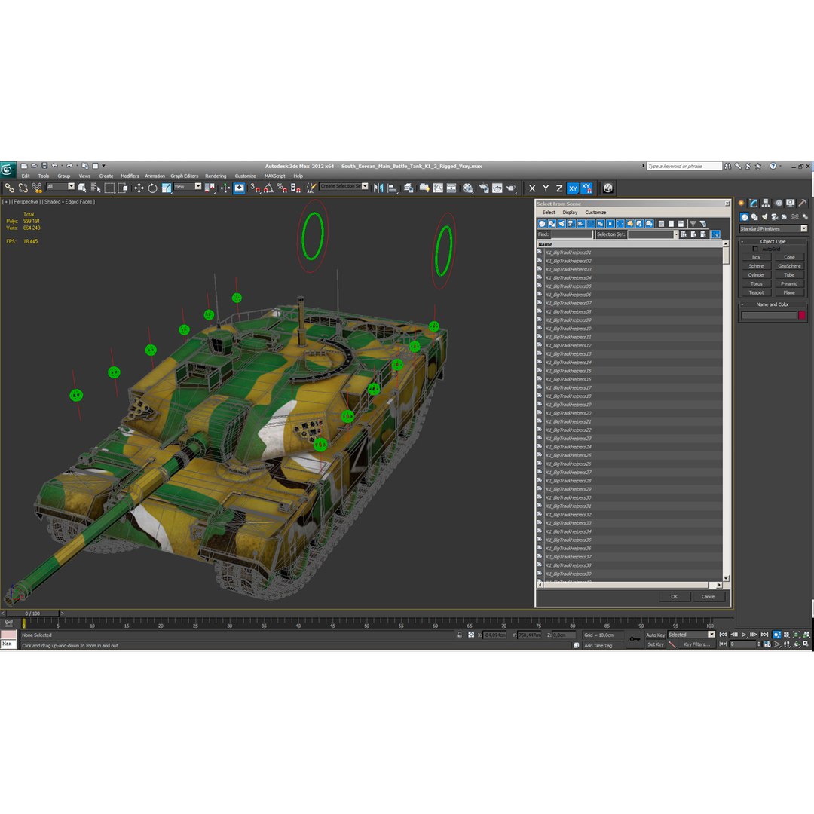Click Go to End playback button
This screenshot has height=814, width=814.
coord(765,635)
